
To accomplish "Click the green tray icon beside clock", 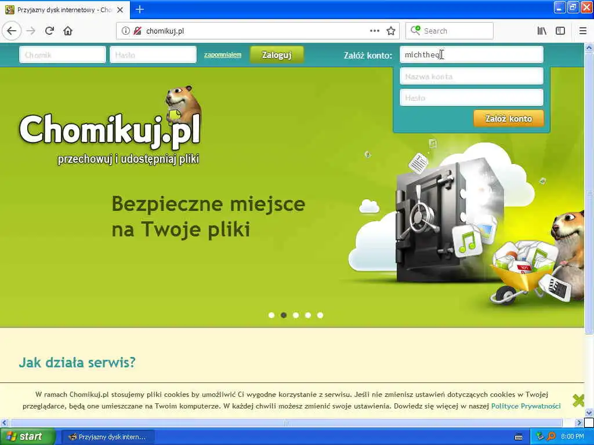I will [540, 437].
